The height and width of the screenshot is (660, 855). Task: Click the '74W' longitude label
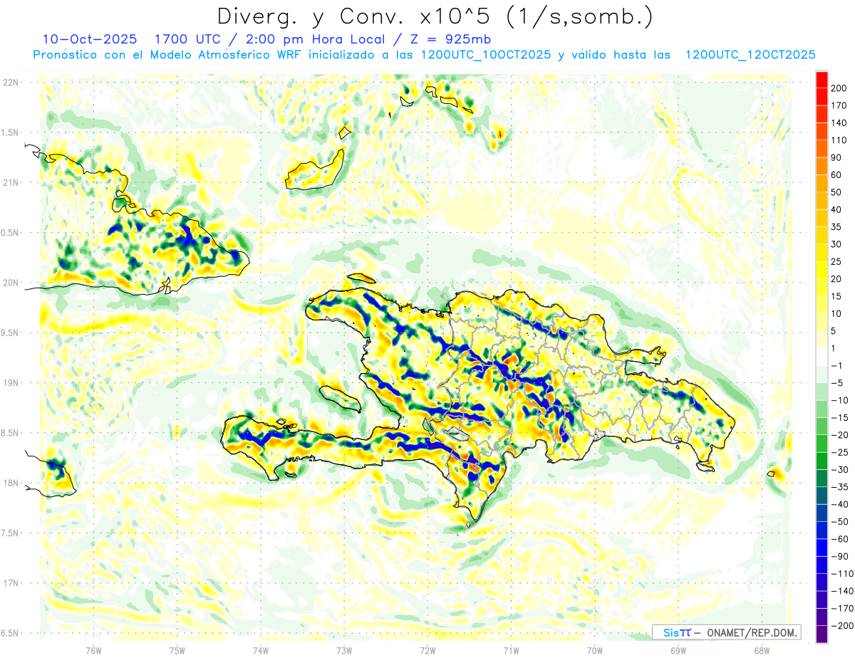pyautogui.click(x=261, y=650)
